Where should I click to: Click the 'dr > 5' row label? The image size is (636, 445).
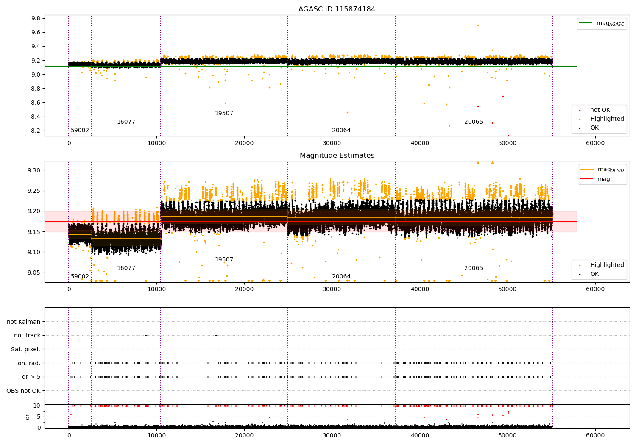pos(31,377)
